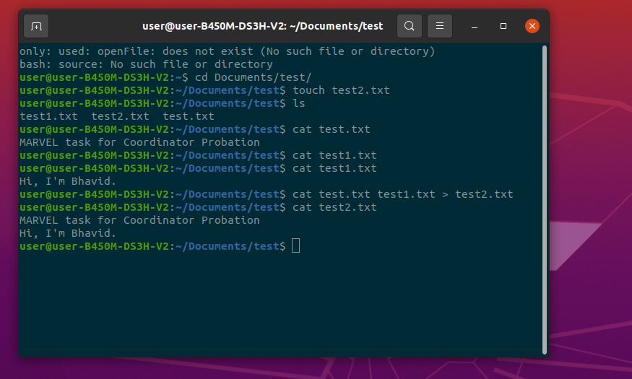
Task: Click 'test1.txt' in the ls output
Action: [48, 116]
